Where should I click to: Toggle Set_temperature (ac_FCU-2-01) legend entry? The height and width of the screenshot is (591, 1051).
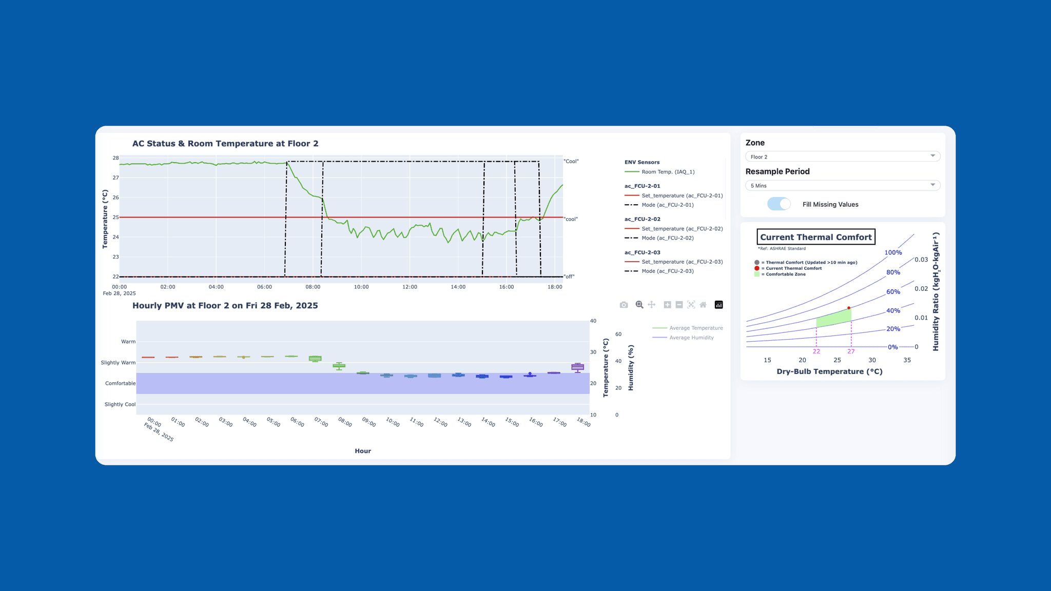(x=682, y=195)
